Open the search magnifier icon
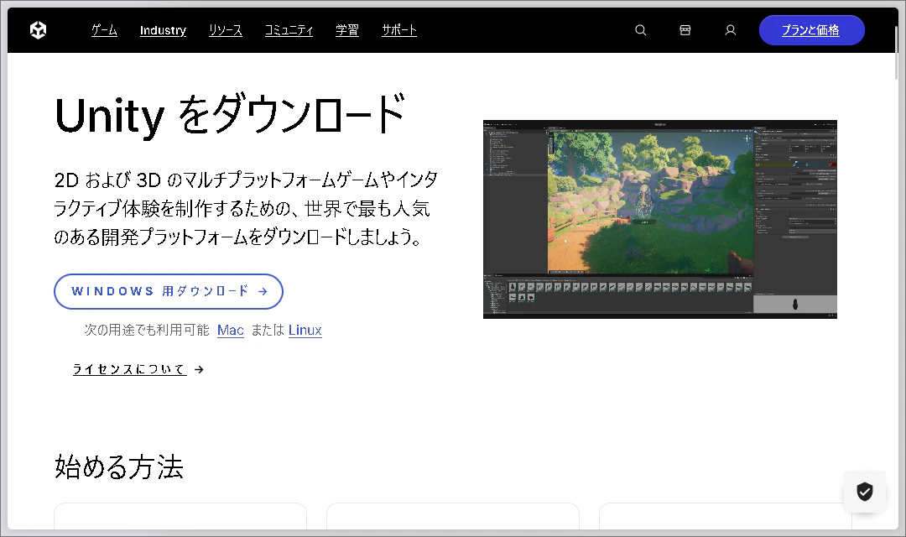 click(x=640, y=30)
